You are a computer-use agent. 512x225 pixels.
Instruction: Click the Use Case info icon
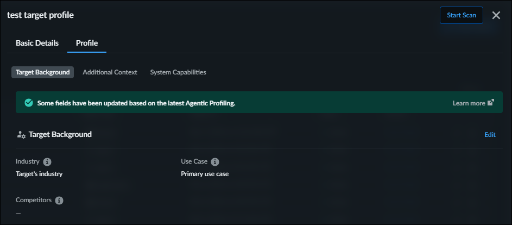coord(215,162)
